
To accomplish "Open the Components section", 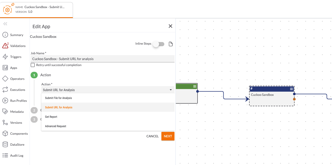I will [19, 134].
